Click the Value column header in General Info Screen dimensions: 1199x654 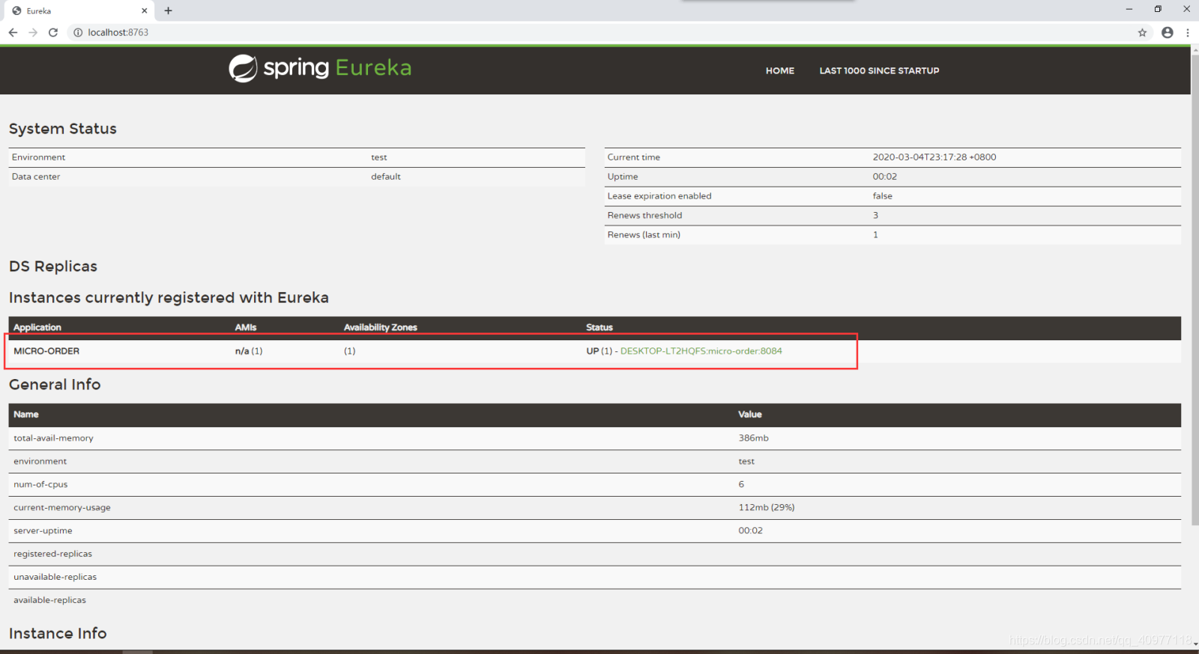[x=750, y=414]
